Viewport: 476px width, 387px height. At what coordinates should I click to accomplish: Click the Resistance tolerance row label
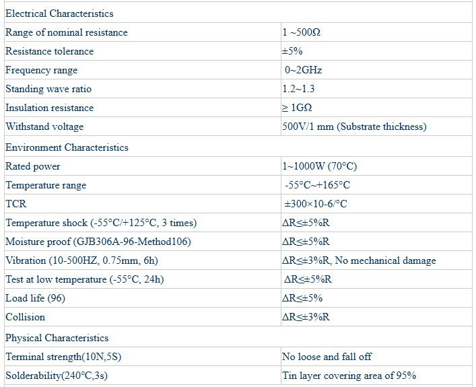(50, 51)
